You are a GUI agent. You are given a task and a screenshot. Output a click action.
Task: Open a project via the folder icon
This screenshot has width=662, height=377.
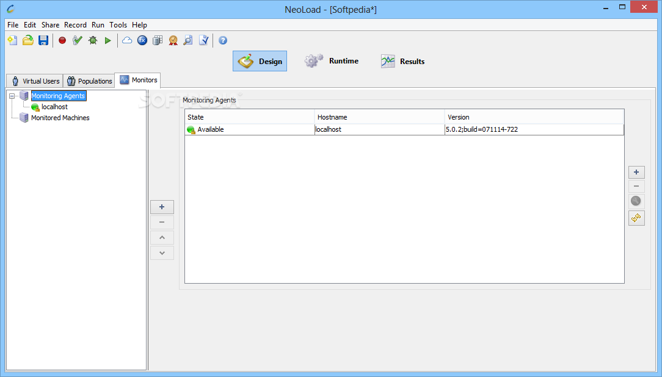coord(28,40)
